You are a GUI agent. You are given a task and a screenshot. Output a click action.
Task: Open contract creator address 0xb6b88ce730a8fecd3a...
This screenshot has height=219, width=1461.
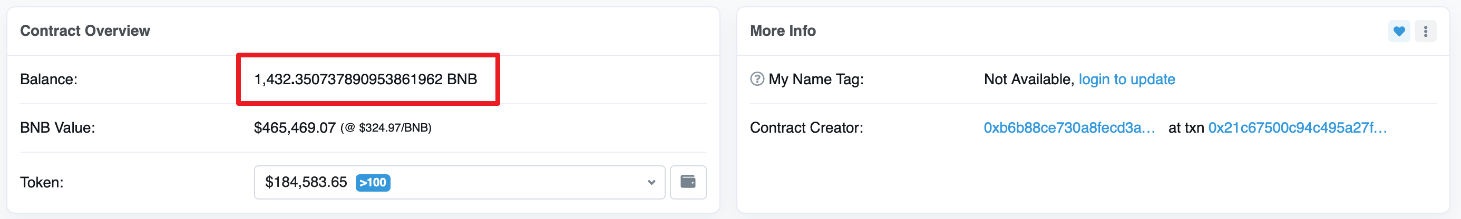pyautogui.click(x=1068, y=128)
